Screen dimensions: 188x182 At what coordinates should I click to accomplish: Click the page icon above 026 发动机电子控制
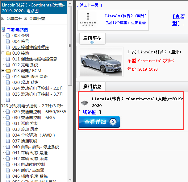pos(8,100)
